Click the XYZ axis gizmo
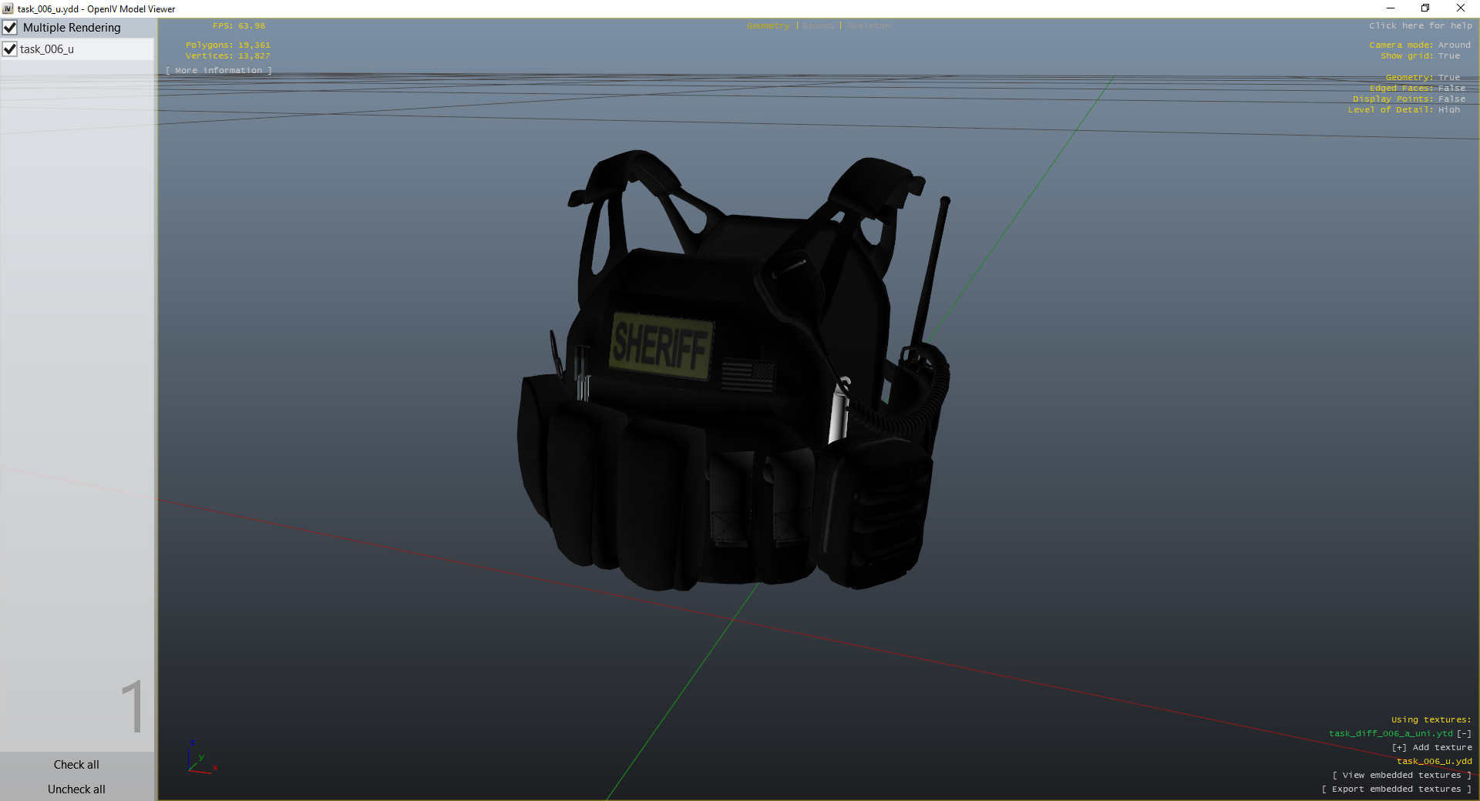The height and width of the screenshot is (801, 1480). tap(200, 759)
